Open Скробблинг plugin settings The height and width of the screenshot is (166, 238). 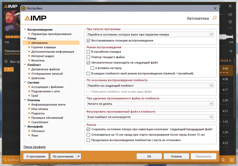(40, 122)
